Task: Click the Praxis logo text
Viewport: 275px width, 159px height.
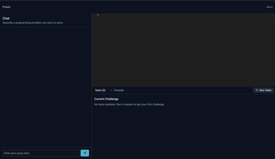Action: click(6, 7)
